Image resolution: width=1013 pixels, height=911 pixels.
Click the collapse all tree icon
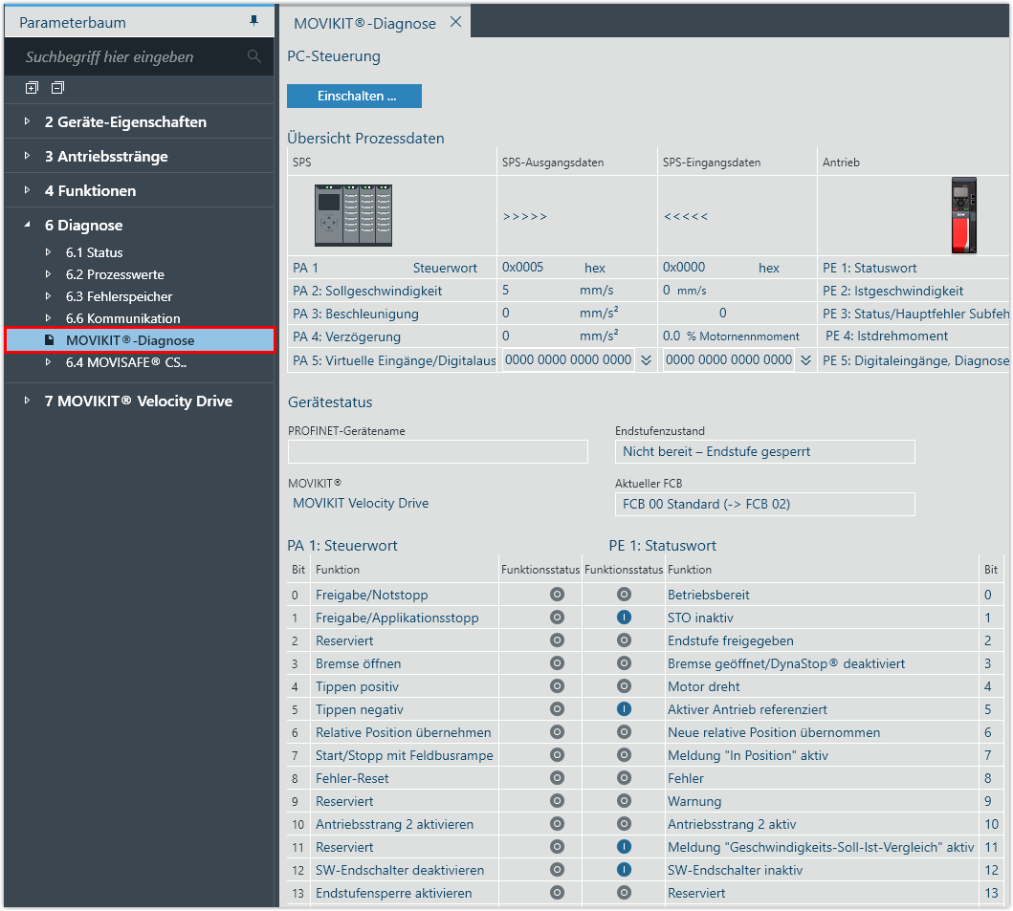[x=57, y=88]
